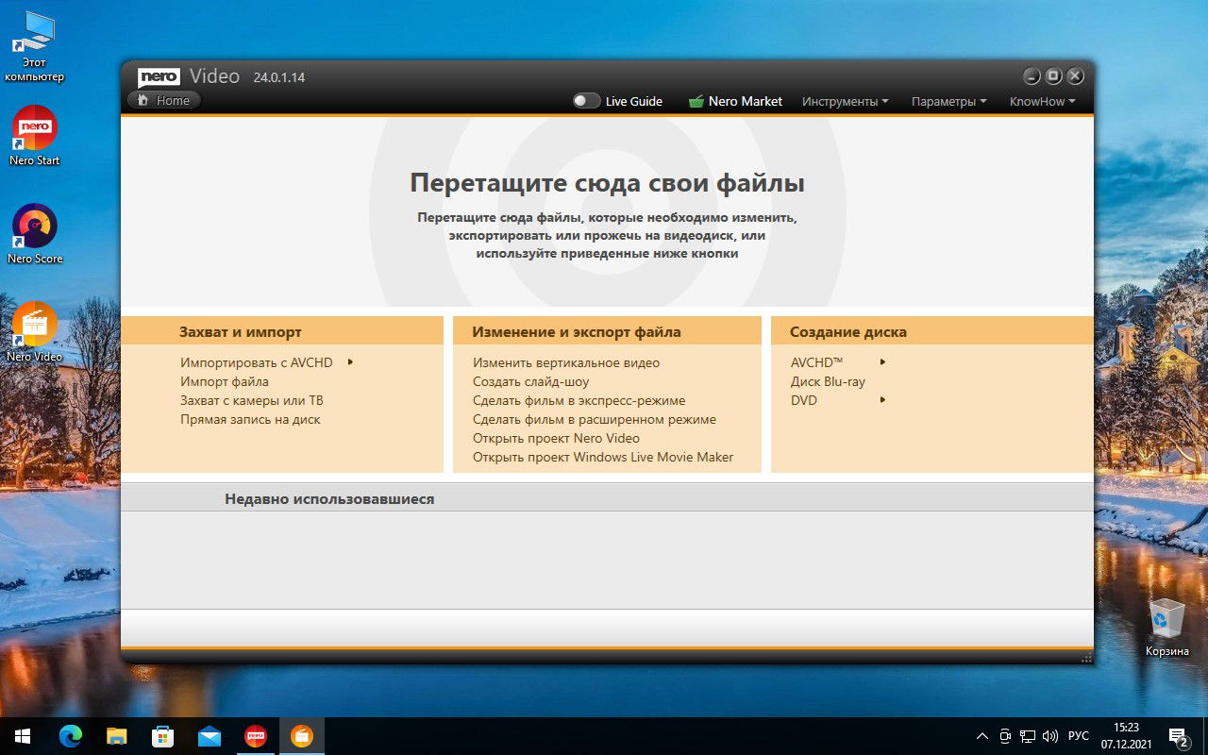Screen dimensions: 1208x755
Task: Open the notification center in the taskbar
Action: (x=1178, y=736)
